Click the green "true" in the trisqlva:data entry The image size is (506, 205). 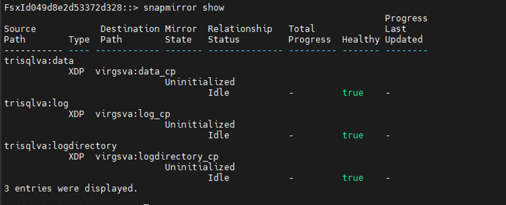352,93
